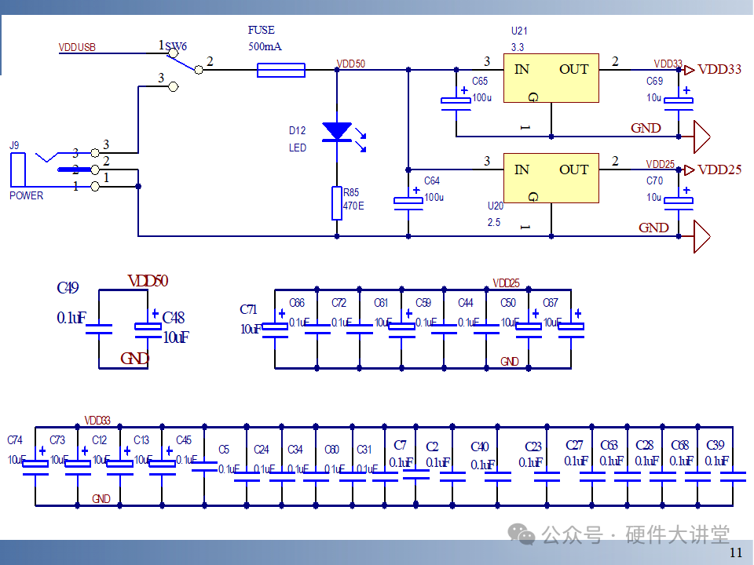Viewport: 754px width, 565px height.
Task: Click the C5 designator
Action: point(224,450)
